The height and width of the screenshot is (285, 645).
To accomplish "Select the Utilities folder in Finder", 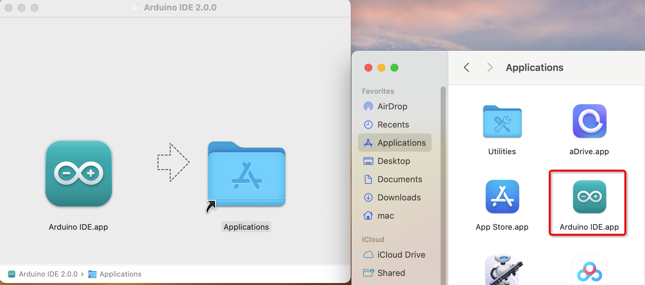I will (502, 122).
